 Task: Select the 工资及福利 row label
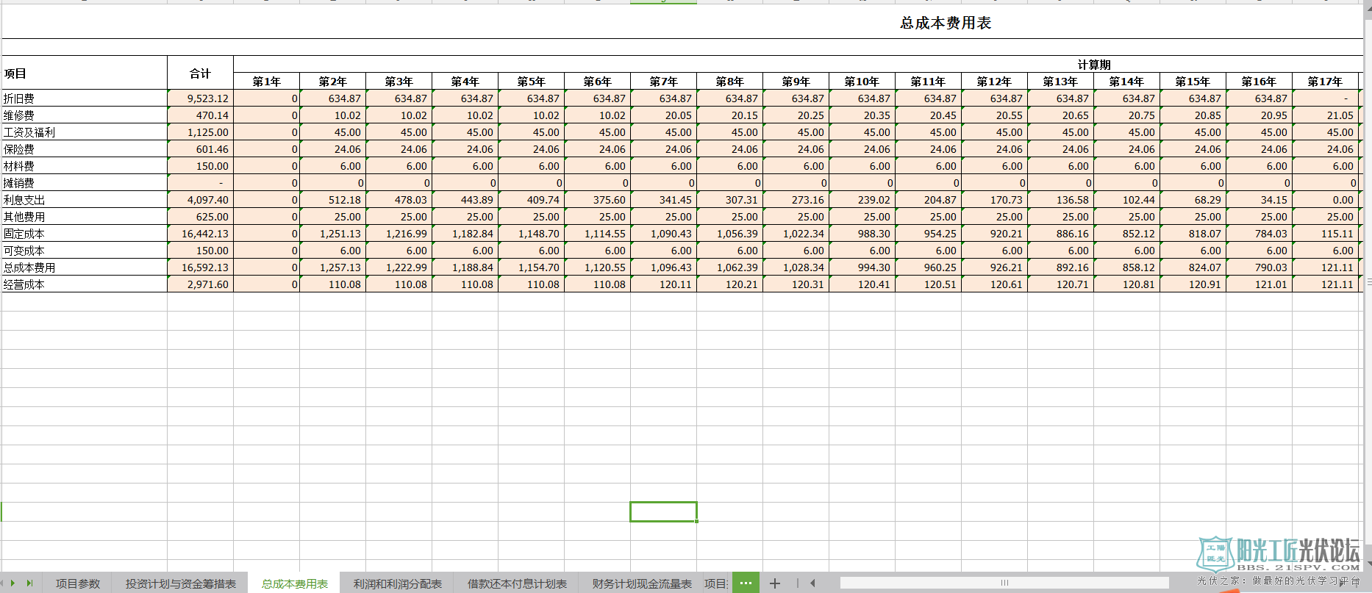(85, 132)
